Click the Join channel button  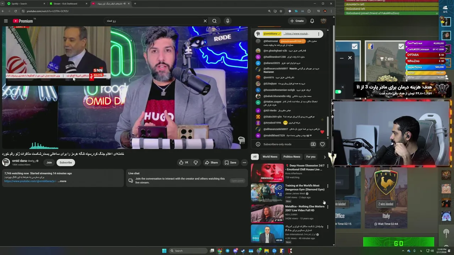(x=49, y=163)
